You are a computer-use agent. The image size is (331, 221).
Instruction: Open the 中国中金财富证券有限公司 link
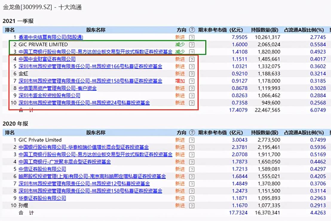47,59
